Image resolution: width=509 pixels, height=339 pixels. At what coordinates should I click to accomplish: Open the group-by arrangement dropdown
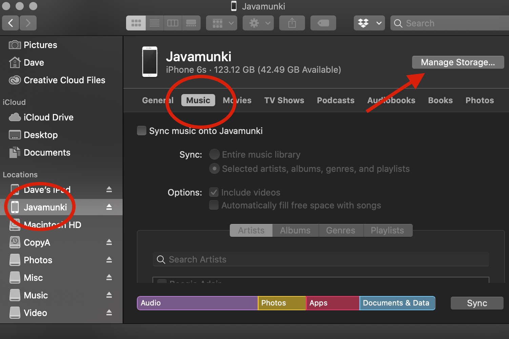222,23
